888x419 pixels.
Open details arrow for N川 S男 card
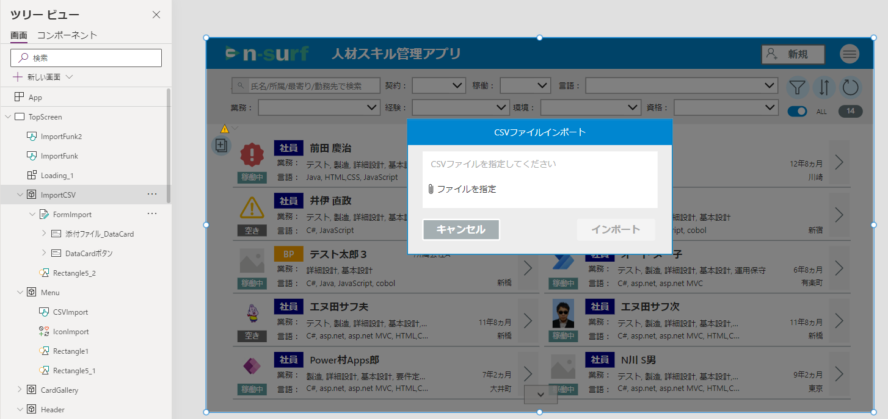click(x=839, y=373)
